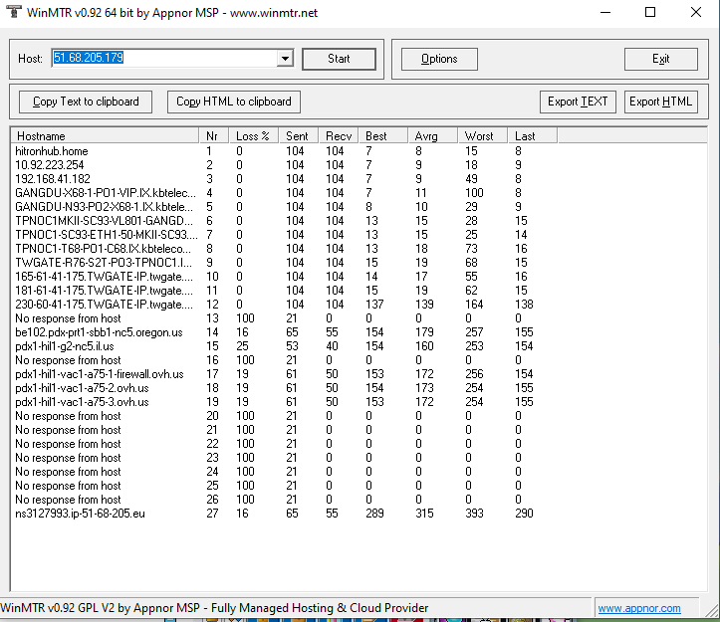
Task: Click the WinMTR app icon in title bar
Action: pyautogui.click(x=12, y=13)
